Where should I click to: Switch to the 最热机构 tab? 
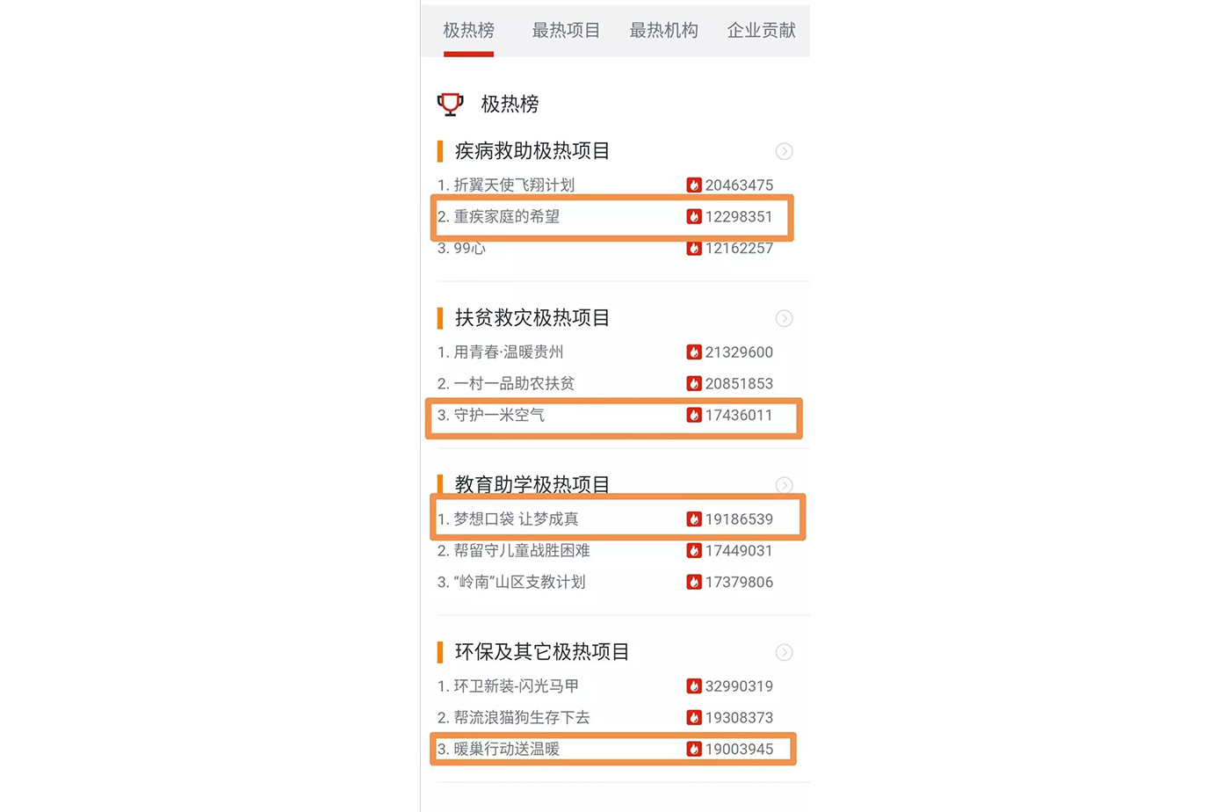(663, 31)
